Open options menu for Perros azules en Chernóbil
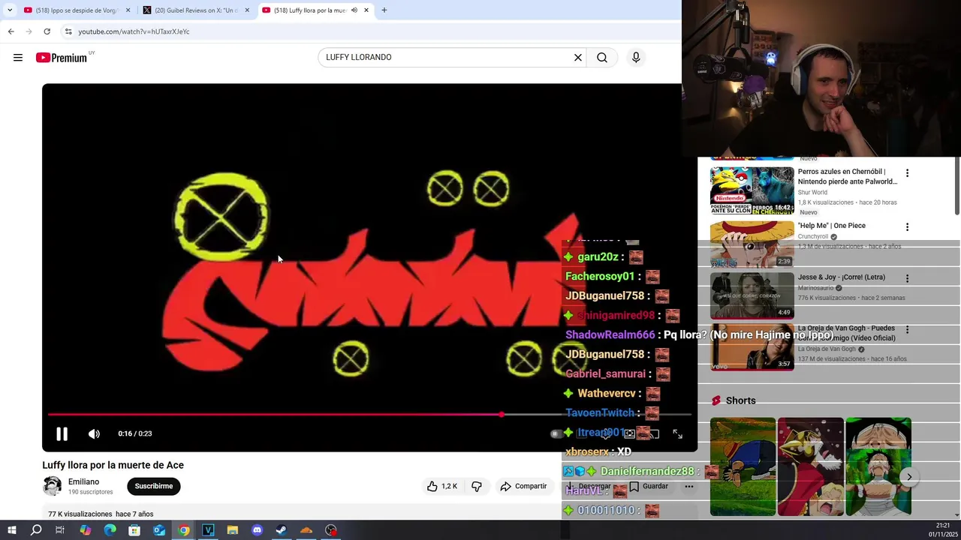961x540 pixels. [907, 173]
